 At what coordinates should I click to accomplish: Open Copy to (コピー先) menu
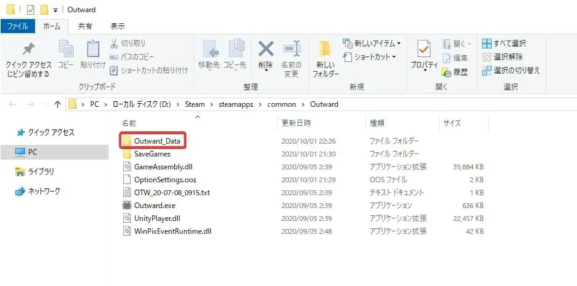coord(235,55)
